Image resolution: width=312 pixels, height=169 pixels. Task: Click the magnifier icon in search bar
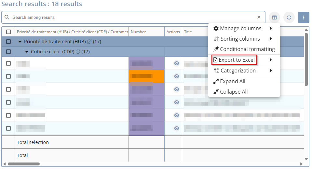[7, 17]
